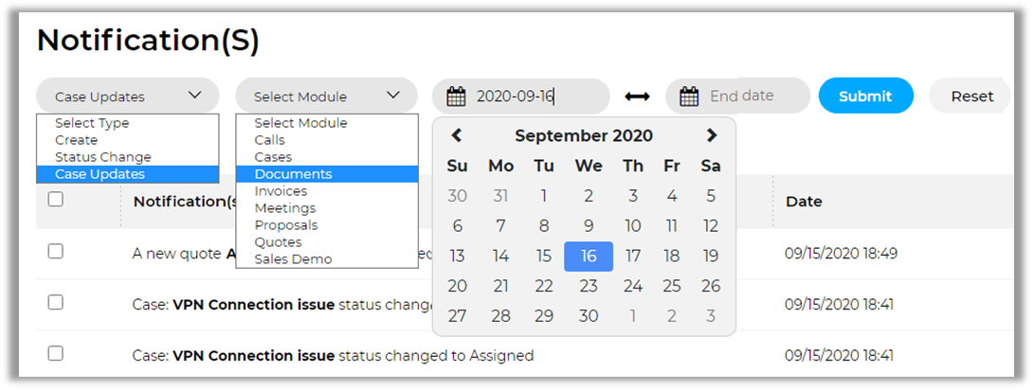
Task: Click the Reset button
Action: click(971, 96)
